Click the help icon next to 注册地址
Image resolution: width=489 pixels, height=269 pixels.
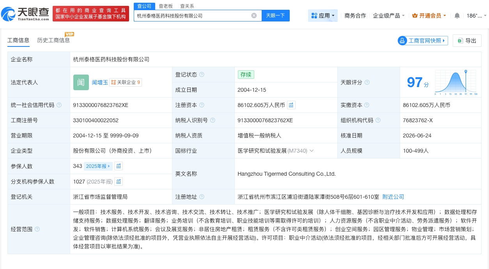tap(202, 197)
